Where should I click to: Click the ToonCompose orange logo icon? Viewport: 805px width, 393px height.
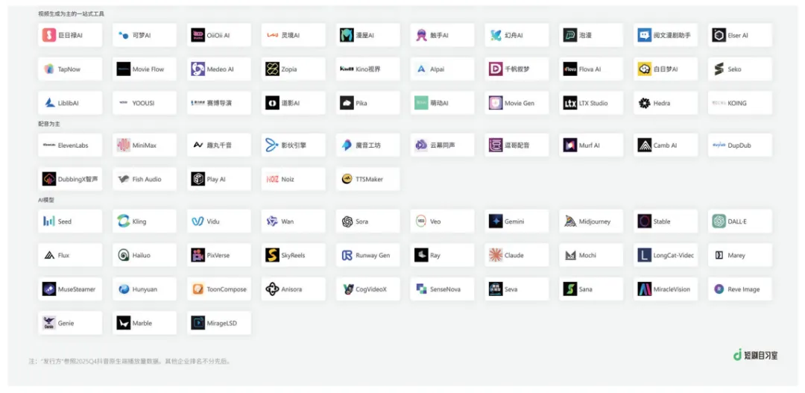(x=198, y=289)
